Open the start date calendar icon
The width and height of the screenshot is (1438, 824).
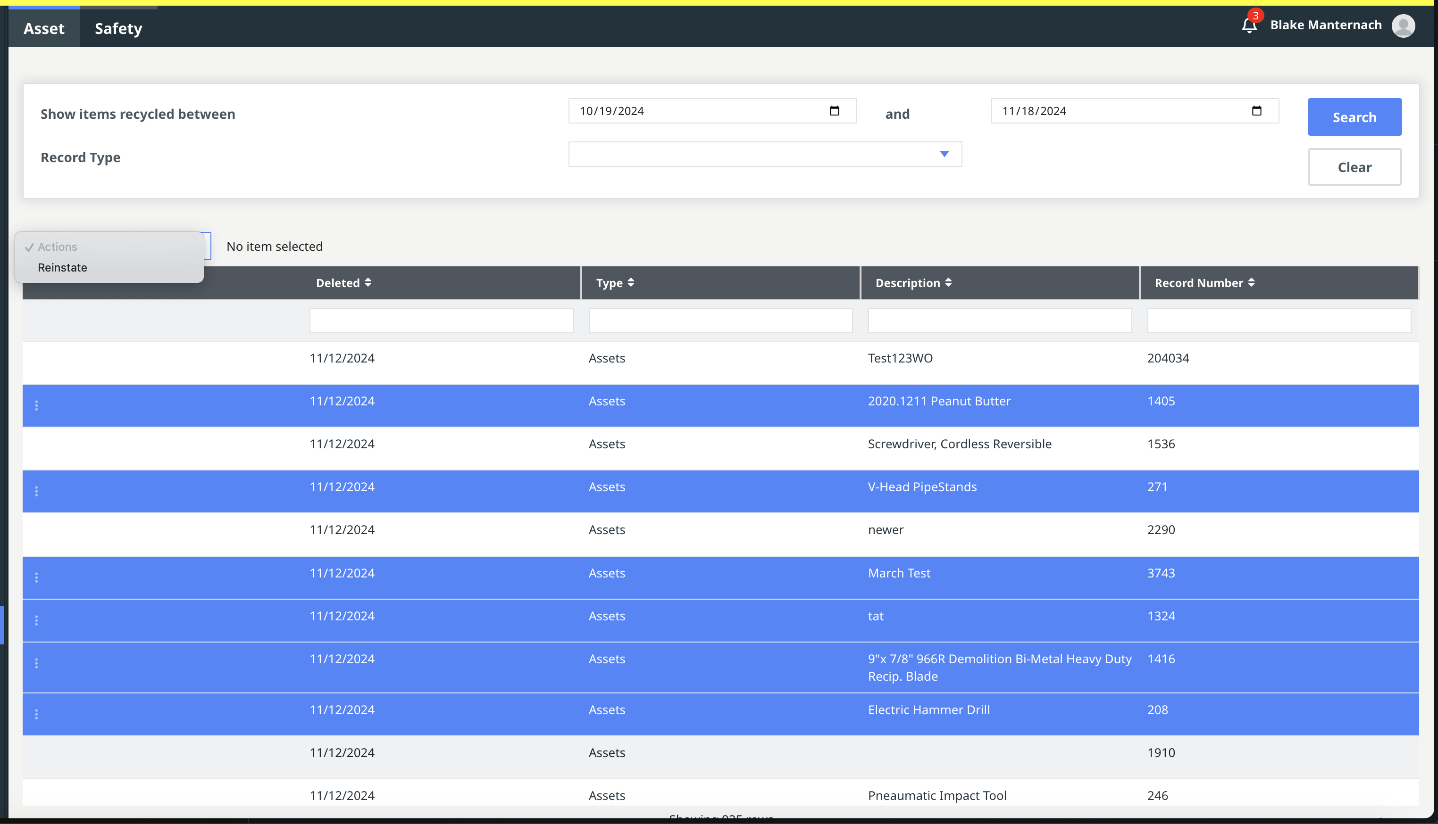[834, 111]
